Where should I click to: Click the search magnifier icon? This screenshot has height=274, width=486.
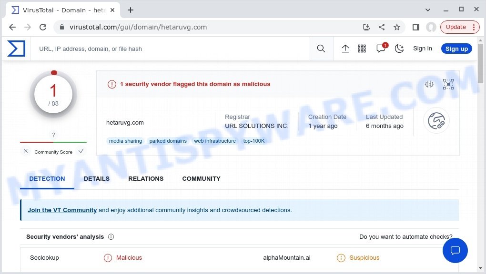[x=321, y=49]
